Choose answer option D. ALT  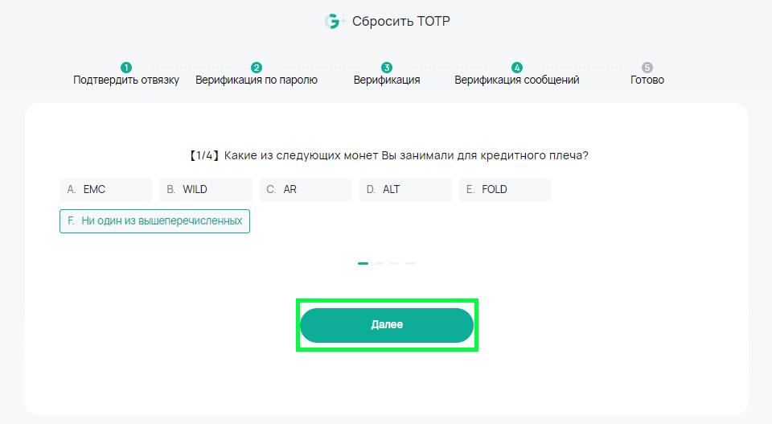(405, 190)
